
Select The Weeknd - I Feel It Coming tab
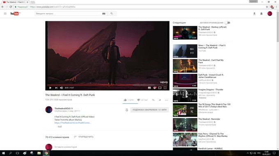16,2
